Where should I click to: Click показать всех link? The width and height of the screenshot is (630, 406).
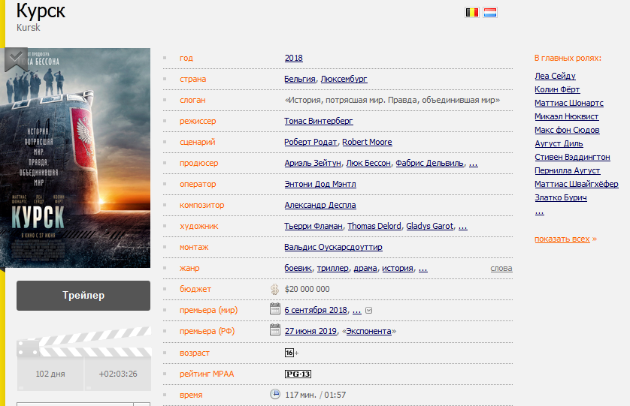pos(562,239)
